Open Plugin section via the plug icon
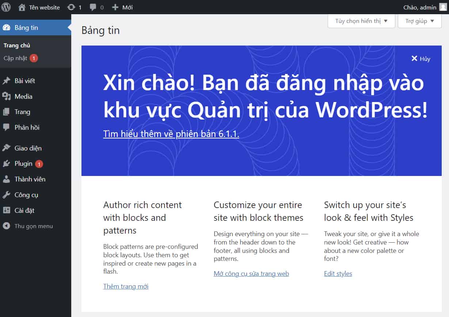 [x=7, y=164]
